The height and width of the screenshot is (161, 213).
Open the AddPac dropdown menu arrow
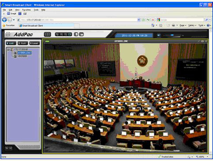(x=8, y=34)
